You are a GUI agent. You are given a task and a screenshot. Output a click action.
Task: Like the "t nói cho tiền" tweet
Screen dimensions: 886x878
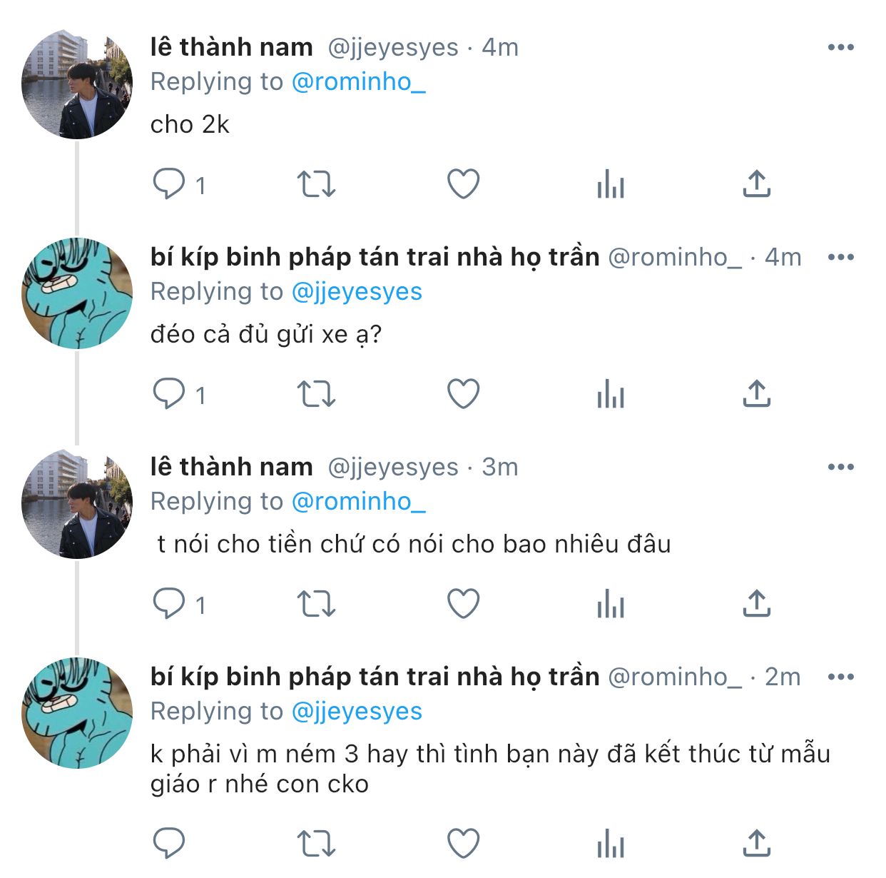(463, 604)
